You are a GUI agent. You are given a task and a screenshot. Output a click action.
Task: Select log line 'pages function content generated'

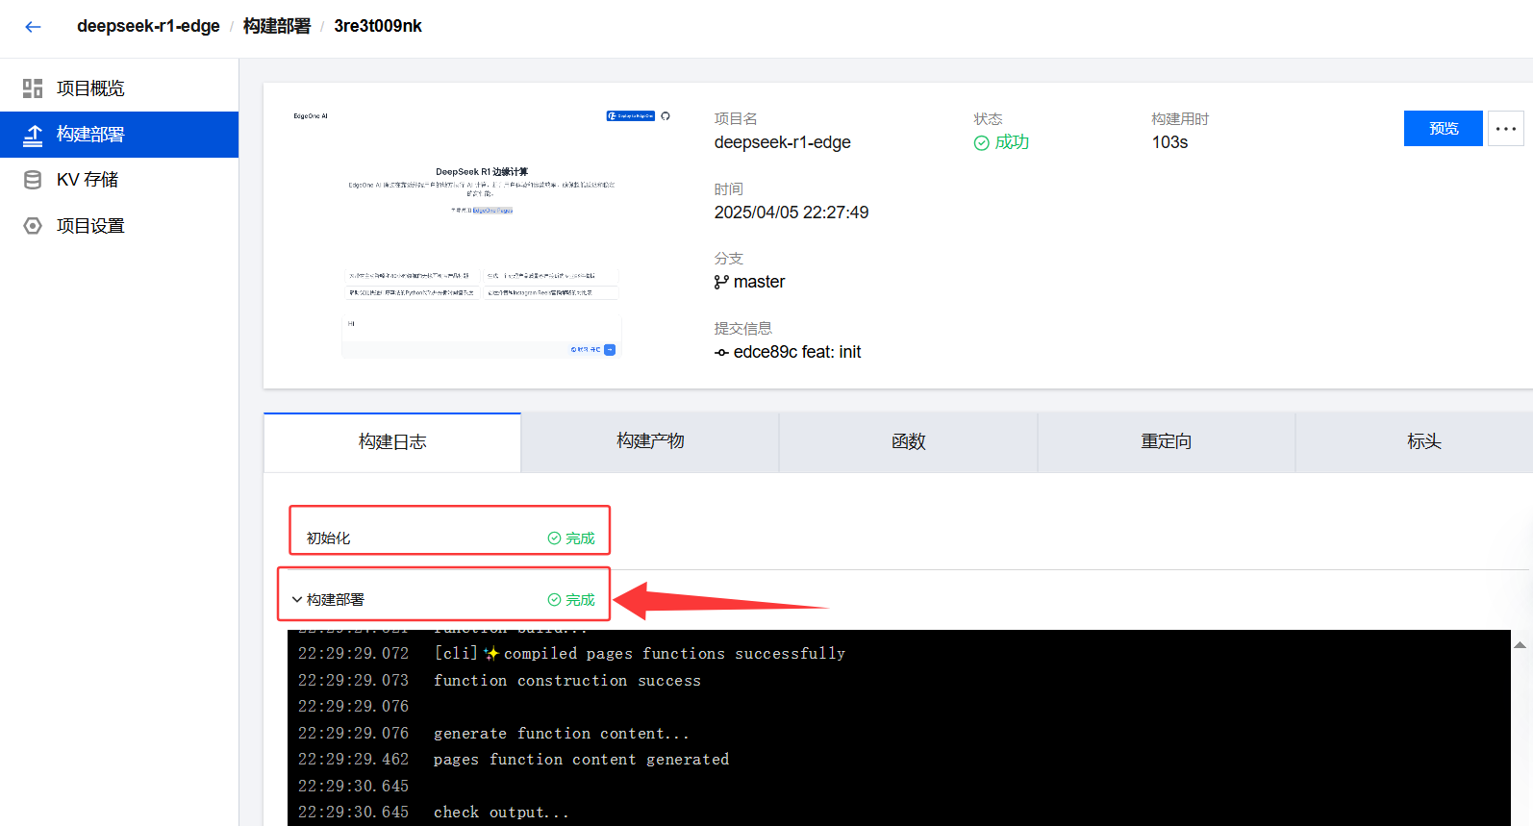pos(581,760)
